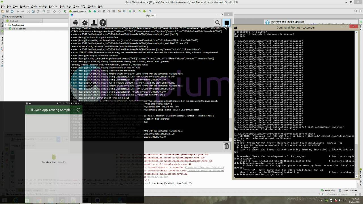Screen dimensions: 363x204
Task: Launch the Appium Inspector magnifier
Action: tap(217, 23)
